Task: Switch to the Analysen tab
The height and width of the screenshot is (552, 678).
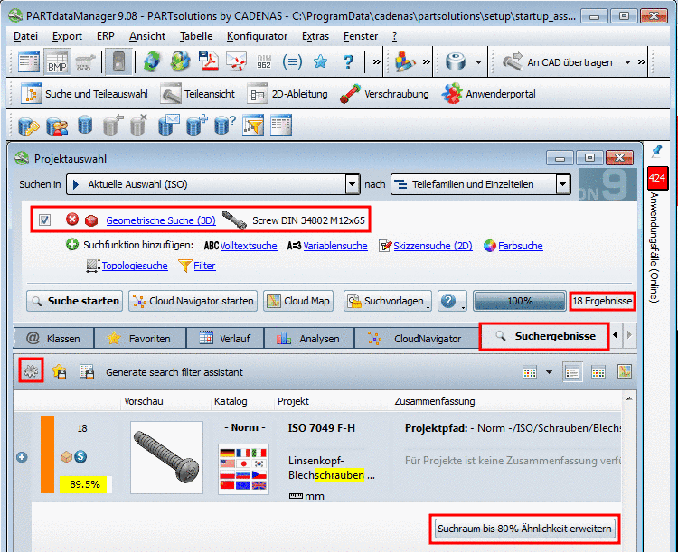Action: click(x=309, y=339)
